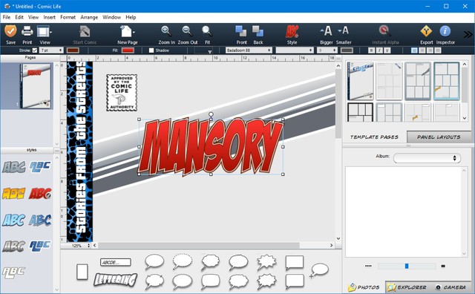This screenshot has width=475, height=294.
Task: Toggle the Stroke checkbox
Action: (35, 50)
